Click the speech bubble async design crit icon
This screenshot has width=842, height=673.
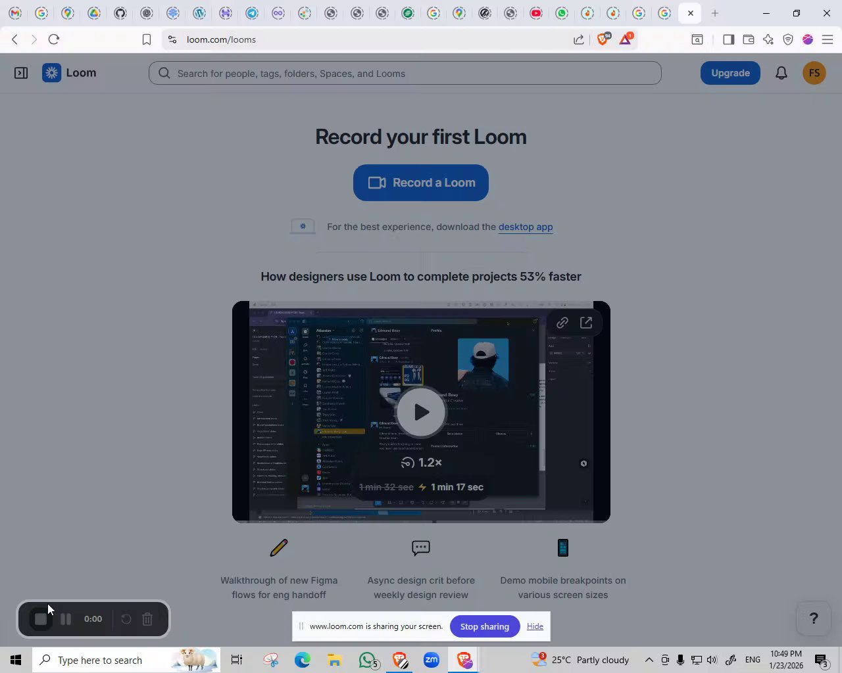(x=421, y=547)
